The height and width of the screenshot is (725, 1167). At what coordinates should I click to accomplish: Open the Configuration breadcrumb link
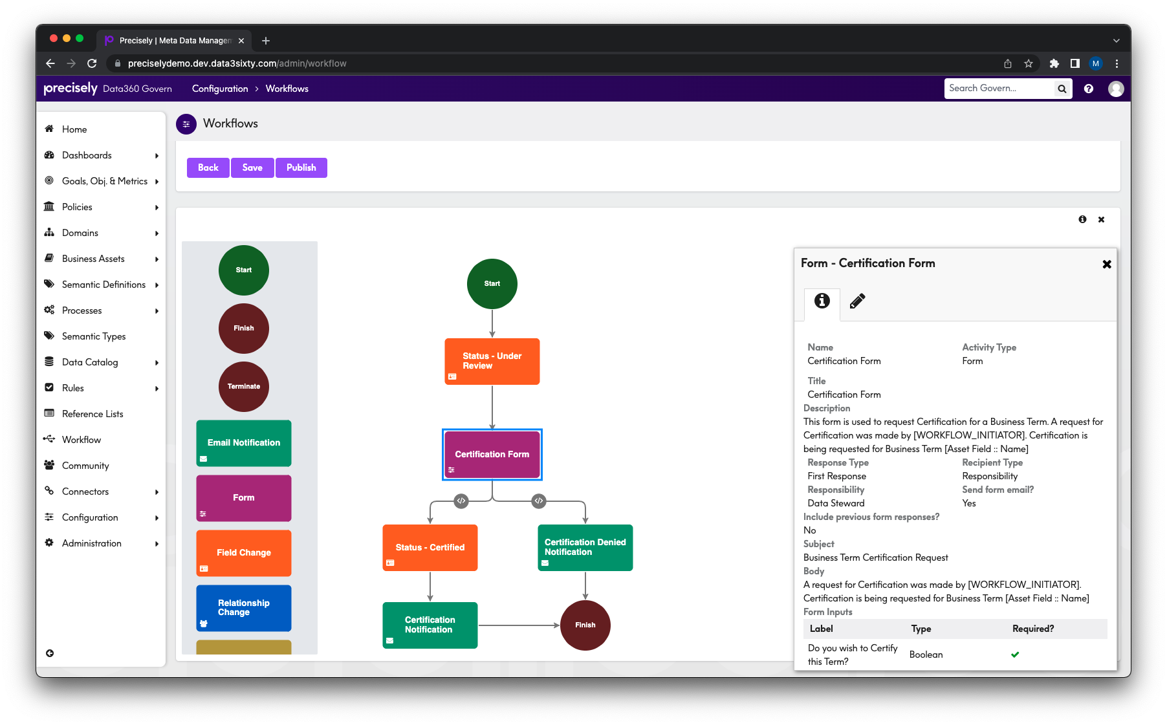coord(220,89)
